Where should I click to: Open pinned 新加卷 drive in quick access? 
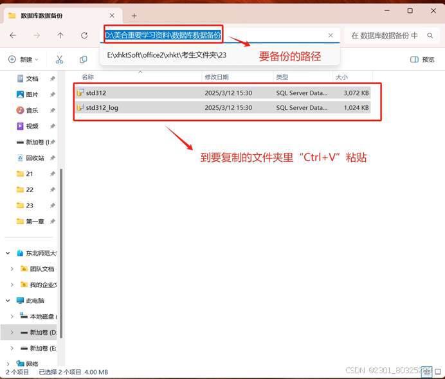pos(33,142)
